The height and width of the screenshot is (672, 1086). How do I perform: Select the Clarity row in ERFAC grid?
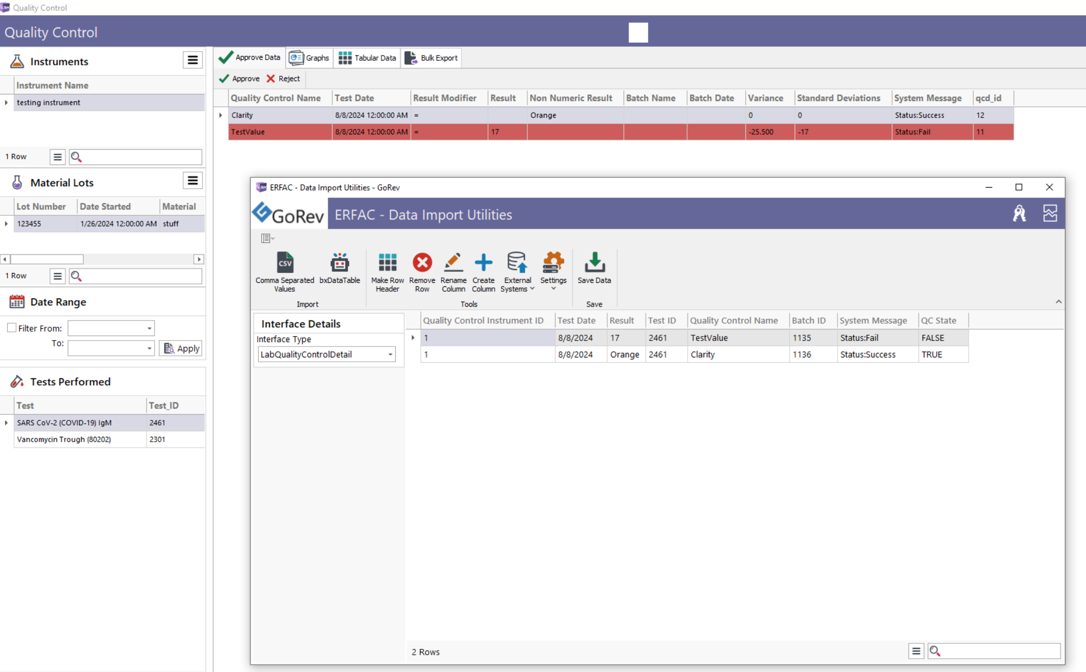pos(694,355)
